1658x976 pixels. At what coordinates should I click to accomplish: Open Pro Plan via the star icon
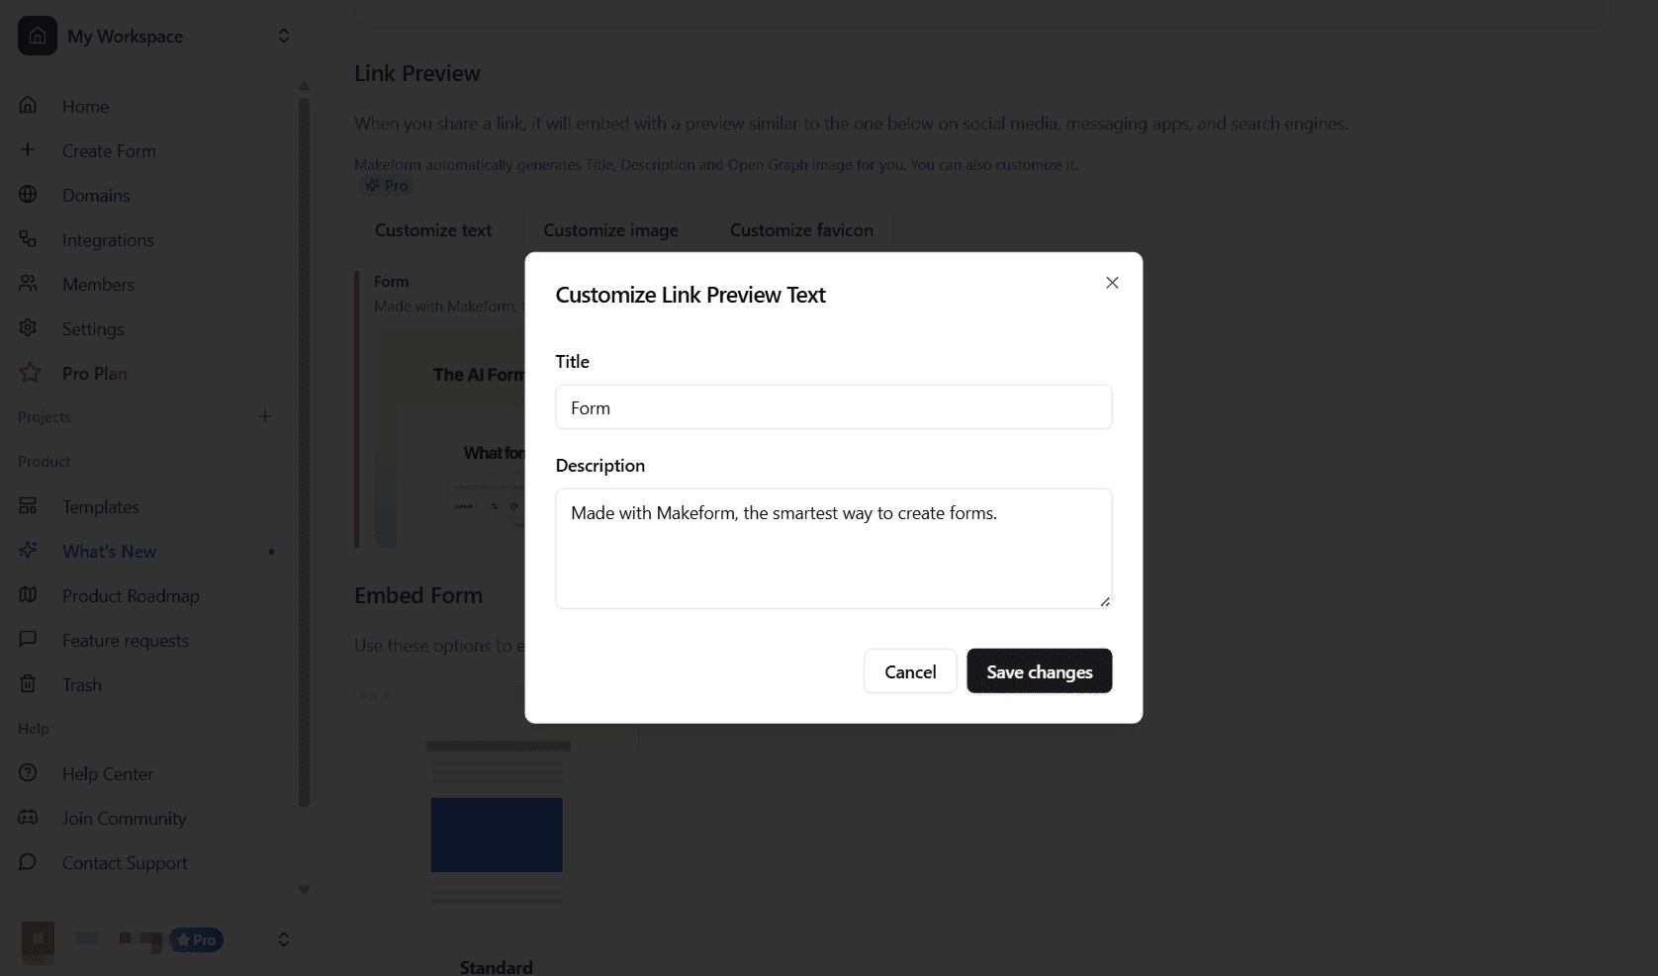click(x=28, y=373)
